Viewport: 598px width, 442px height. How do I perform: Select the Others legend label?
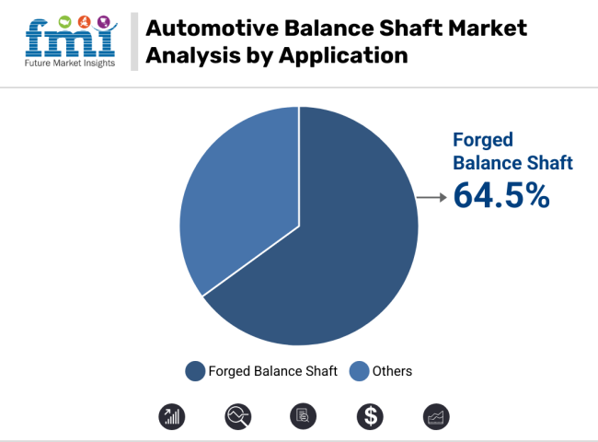(392, 371)
